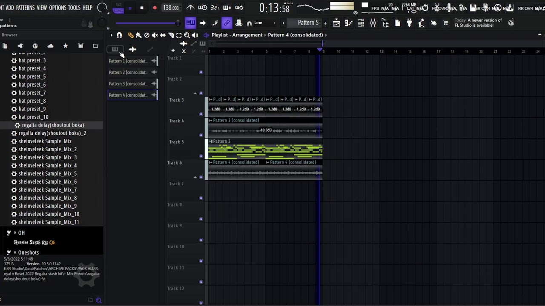
Task: Click the tempo field showing 138.000
Action: 171,8
